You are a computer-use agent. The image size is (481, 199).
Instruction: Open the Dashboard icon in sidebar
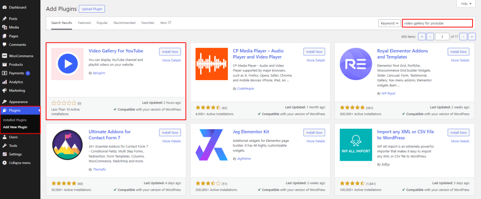[5, 7]
